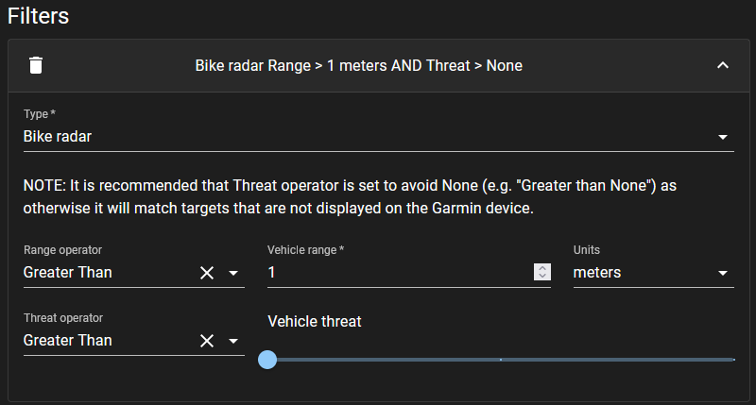Decrement Vehicle range using the down stepper
The height and width of the screenshot is (405, 756).
coord(542,277)
